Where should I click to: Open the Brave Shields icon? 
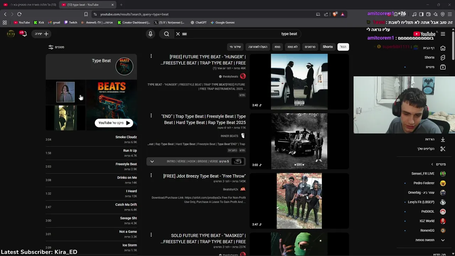coord(335,14)
